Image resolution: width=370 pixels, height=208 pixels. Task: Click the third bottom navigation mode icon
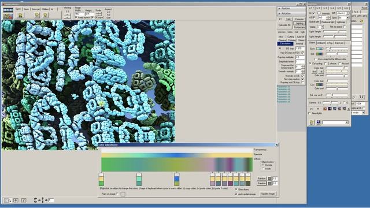[24, 200]
